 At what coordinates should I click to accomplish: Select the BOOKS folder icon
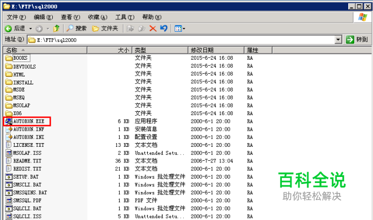pyautogui.click(x=9, y=58)
